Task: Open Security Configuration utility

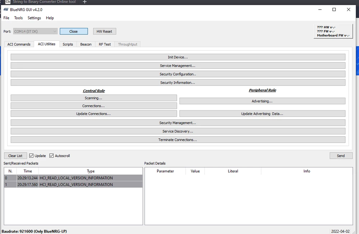Action: point(178,74)
